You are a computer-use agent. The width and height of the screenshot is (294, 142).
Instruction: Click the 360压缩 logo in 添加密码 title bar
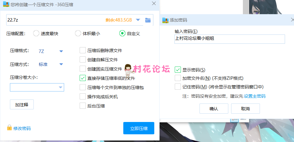point(165,20)
